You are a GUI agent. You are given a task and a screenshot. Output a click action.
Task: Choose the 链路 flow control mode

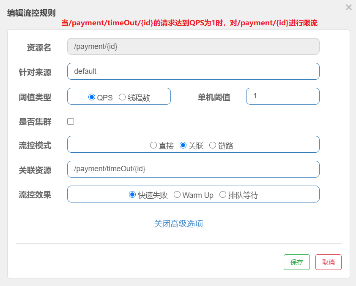pyautogui.click(x=213, y=145)
